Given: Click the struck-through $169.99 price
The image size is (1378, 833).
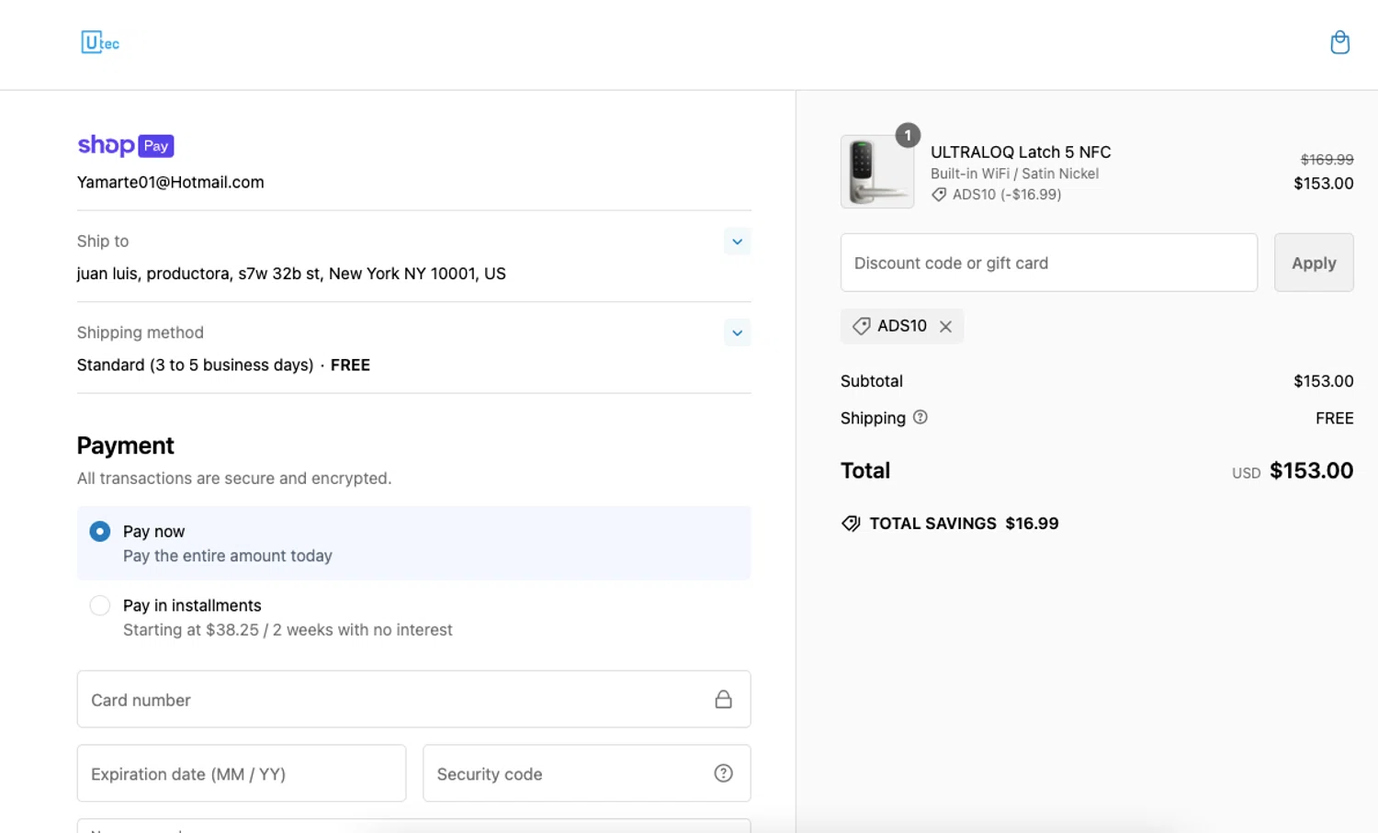Looking at the screenshot, I should click(x=1327, y=160).
